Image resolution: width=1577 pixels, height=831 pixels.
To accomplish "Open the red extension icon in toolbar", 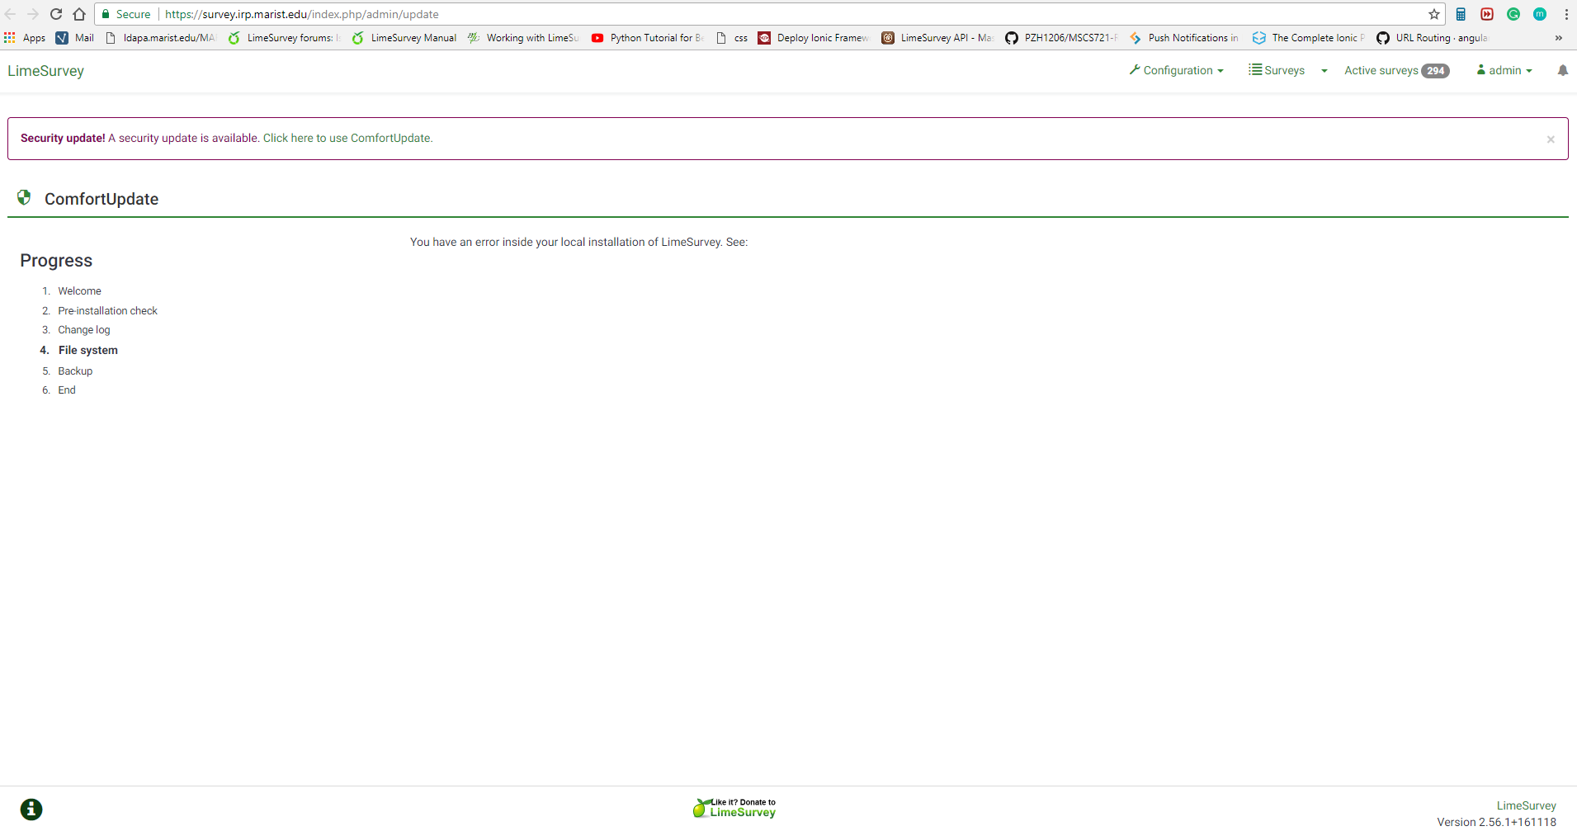I will point(1487,14).
